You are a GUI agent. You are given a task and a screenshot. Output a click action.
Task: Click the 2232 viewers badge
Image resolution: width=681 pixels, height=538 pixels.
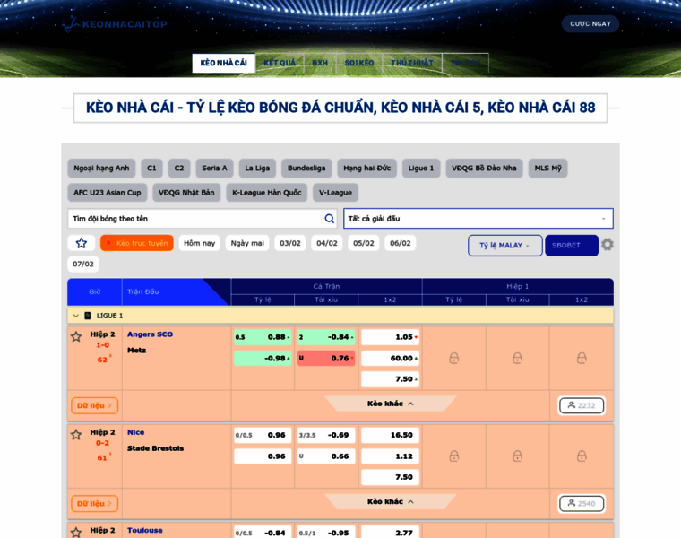point(582,405)
